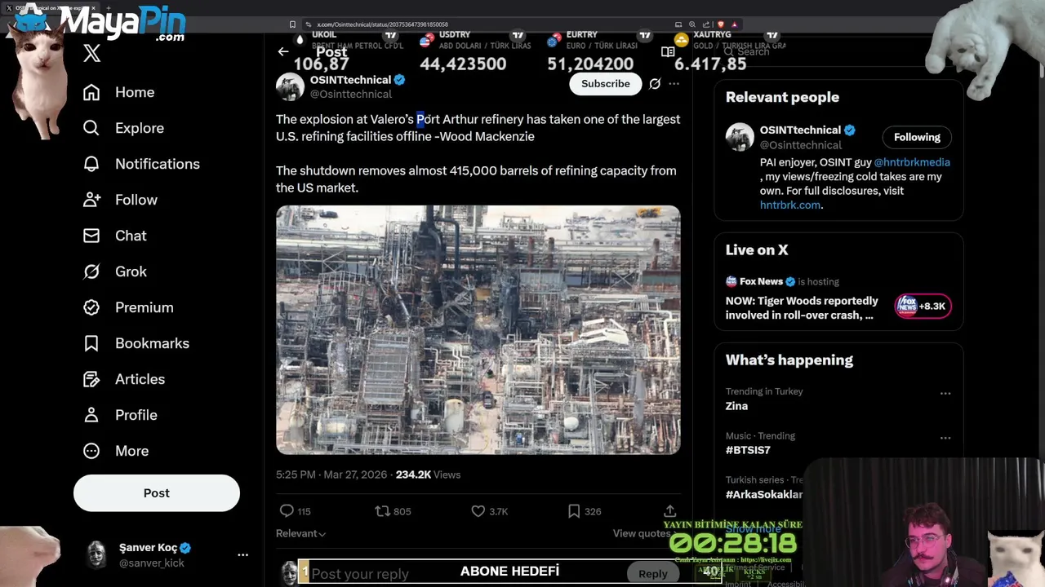The width and height of the screenshot is (1045, 587).
Task: Click OSINTtechnical profile avatar on the post
Action: tap(290, 86)
